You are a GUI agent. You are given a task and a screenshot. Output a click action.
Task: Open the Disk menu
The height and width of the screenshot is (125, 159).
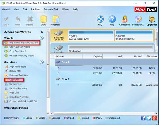(x=25, y=9)
